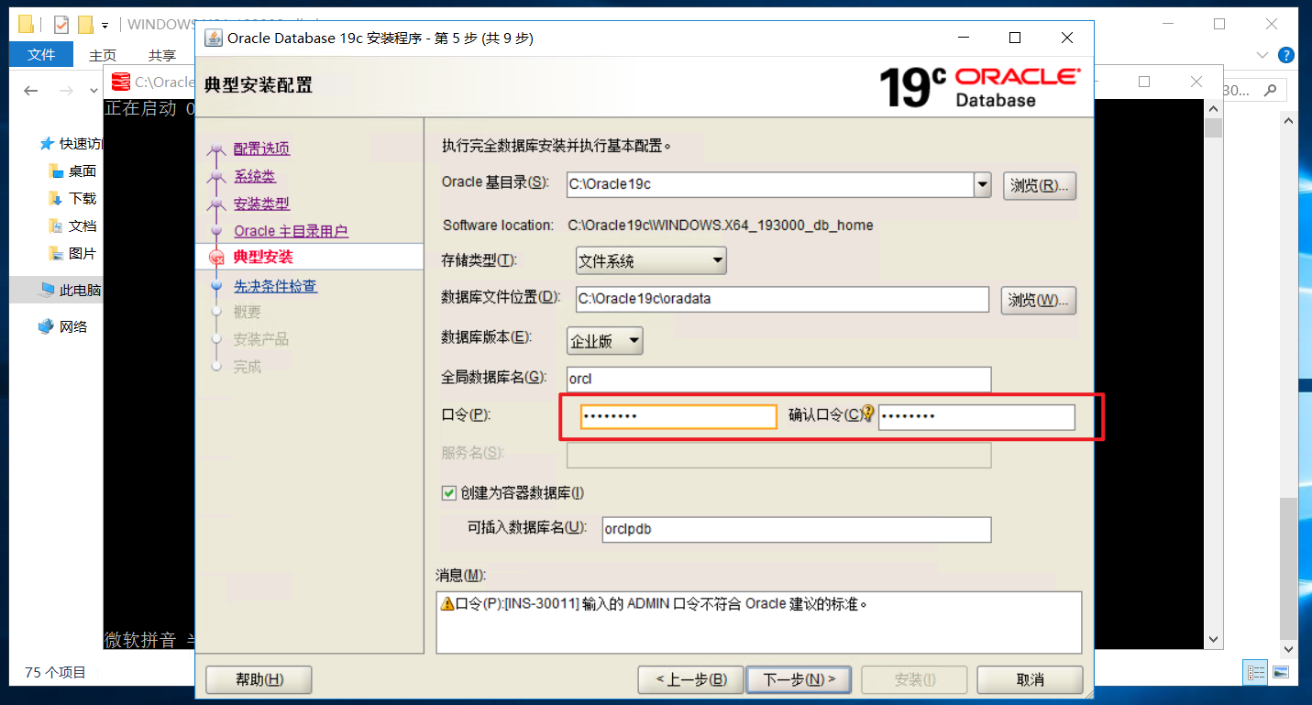Click in the 口令(P) password field
This screenshot has width=1312, height=705.
click(x=678, y=416)
